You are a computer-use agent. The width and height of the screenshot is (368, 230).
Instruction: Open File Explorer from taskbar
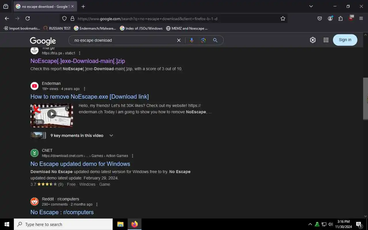pos(120,224)
